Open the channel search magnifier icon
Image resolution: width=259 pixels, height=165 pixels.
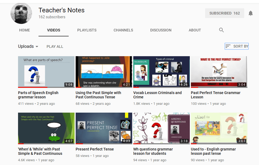click(221, 30)
